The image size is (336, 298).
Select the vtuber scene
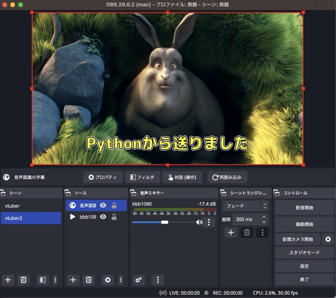click(x=31, y=206)
